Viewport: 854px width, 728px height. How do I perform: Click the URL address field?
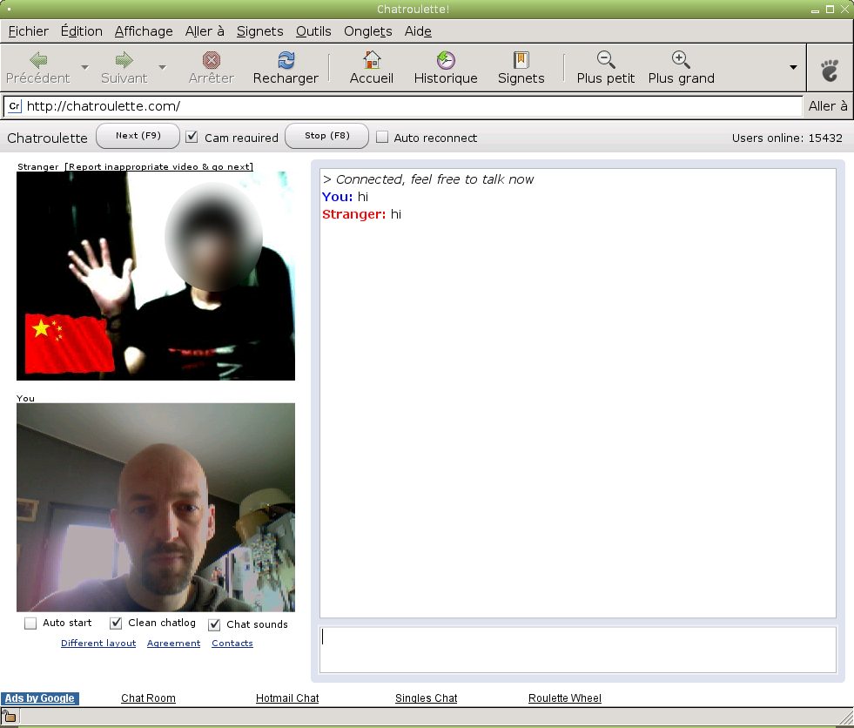point(403,106)
